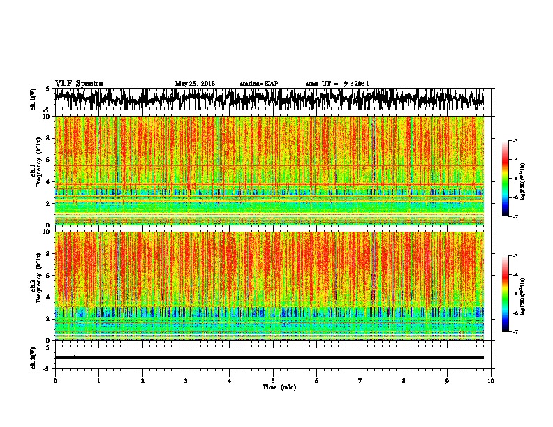
Task: Click the "Time (min)" axis title
Action: (279, 387)
